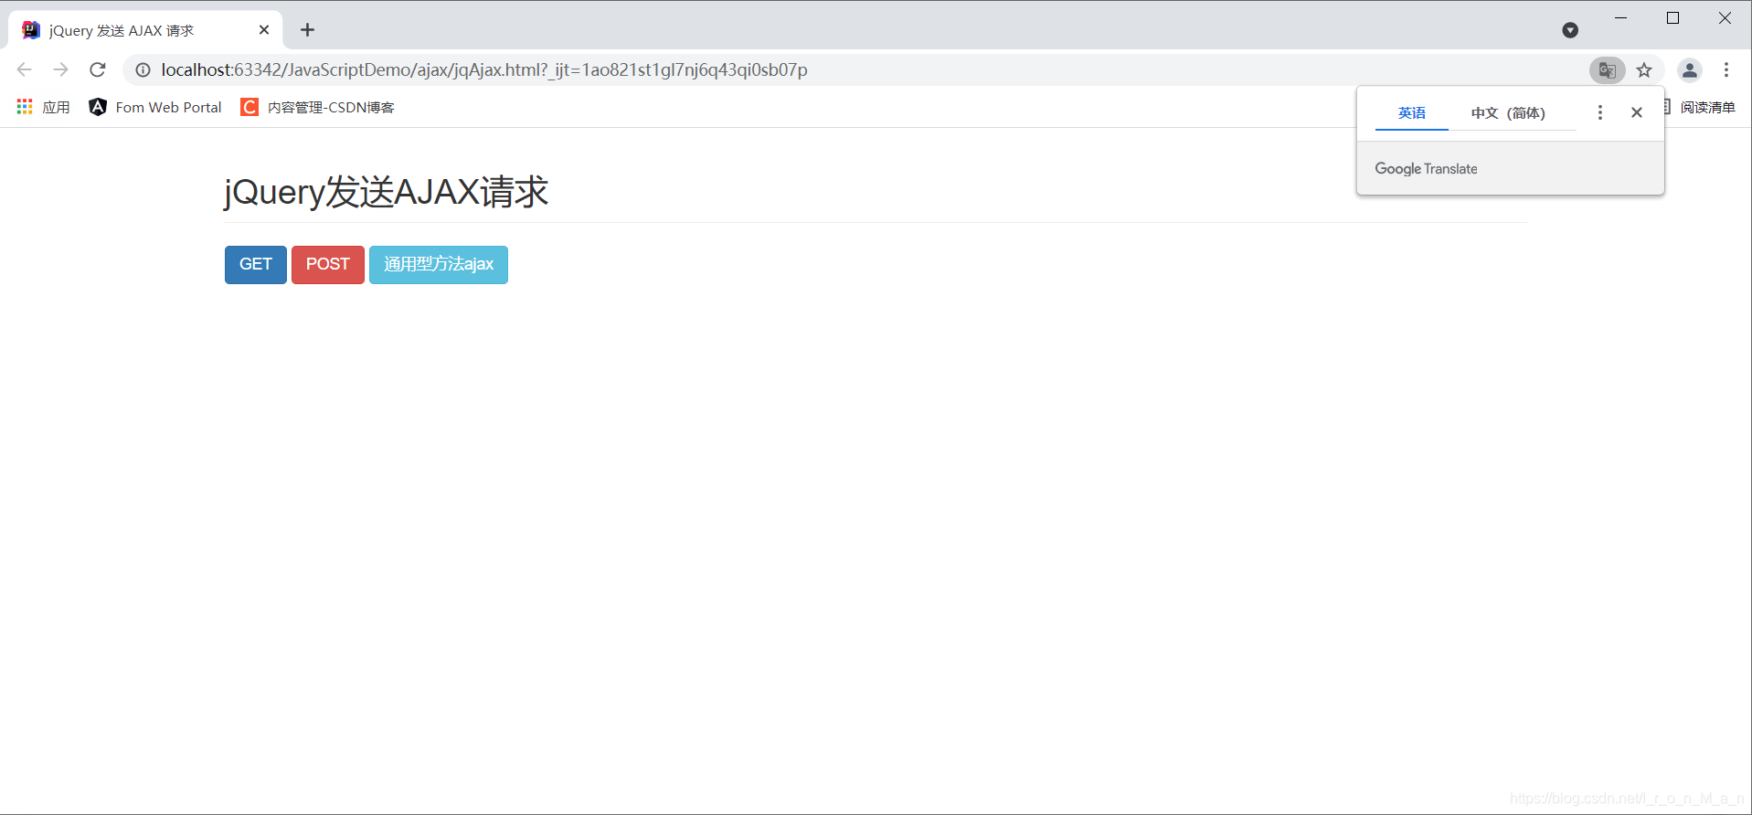The image size is (1752, 815).
Task: Bookmark this page with the star icon
Action: 1644,69
